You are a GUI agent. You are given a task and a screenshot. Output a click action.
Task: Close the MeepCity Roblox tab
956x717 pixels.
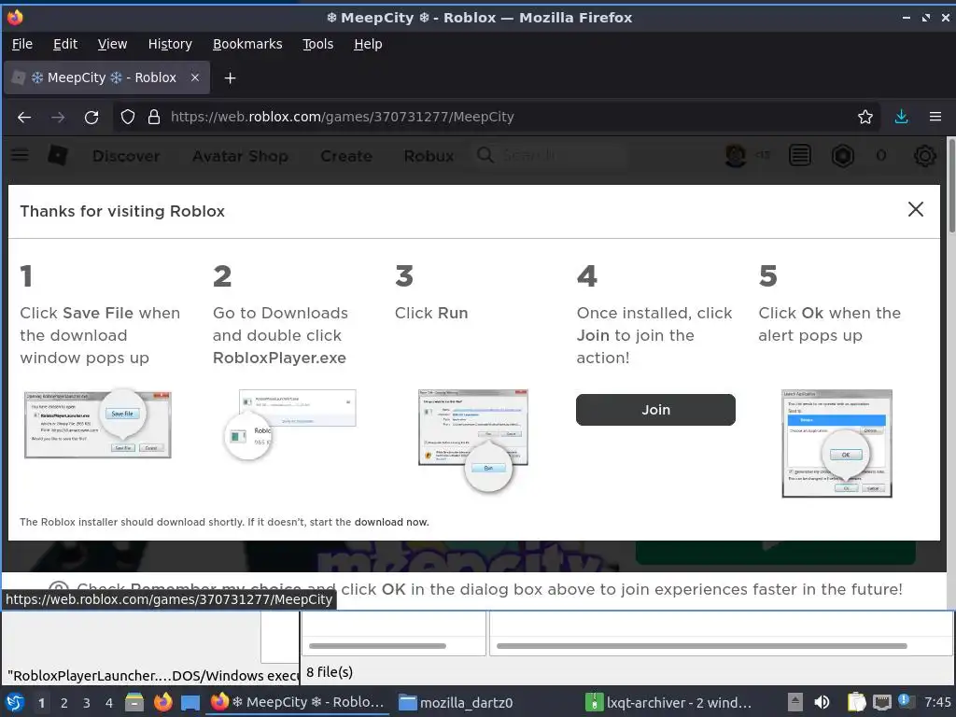coord(195,77)
